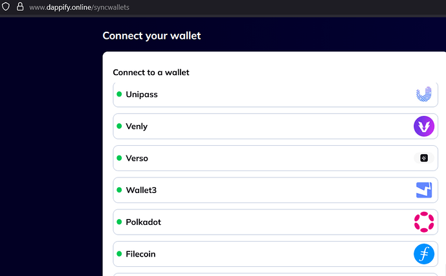Connect using the Polkadot wallet
The height and width of the screenshot is (276, 446).
(x=259, y=222)
